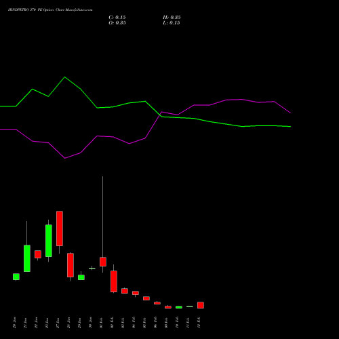Select the 06 Feb date label
This screenshot has width=339, height=339.
coord(155,323)
